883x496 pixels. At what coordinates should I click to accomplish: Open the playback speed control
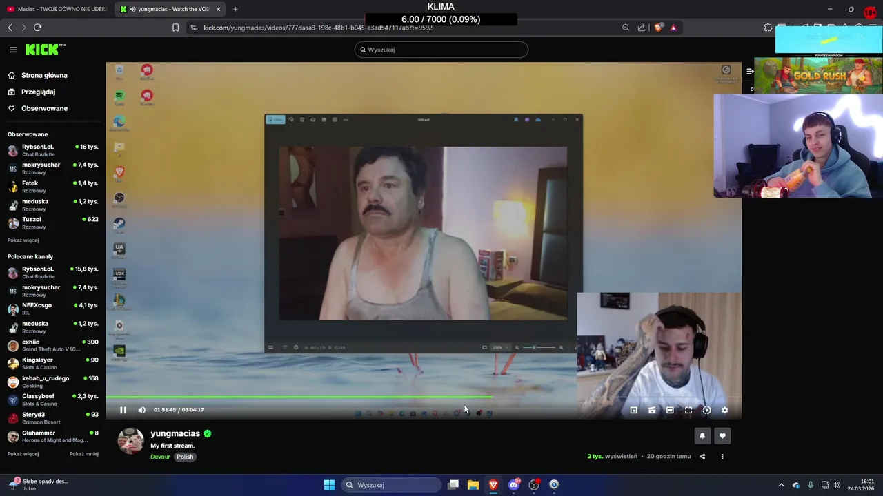tap(706, 410)
